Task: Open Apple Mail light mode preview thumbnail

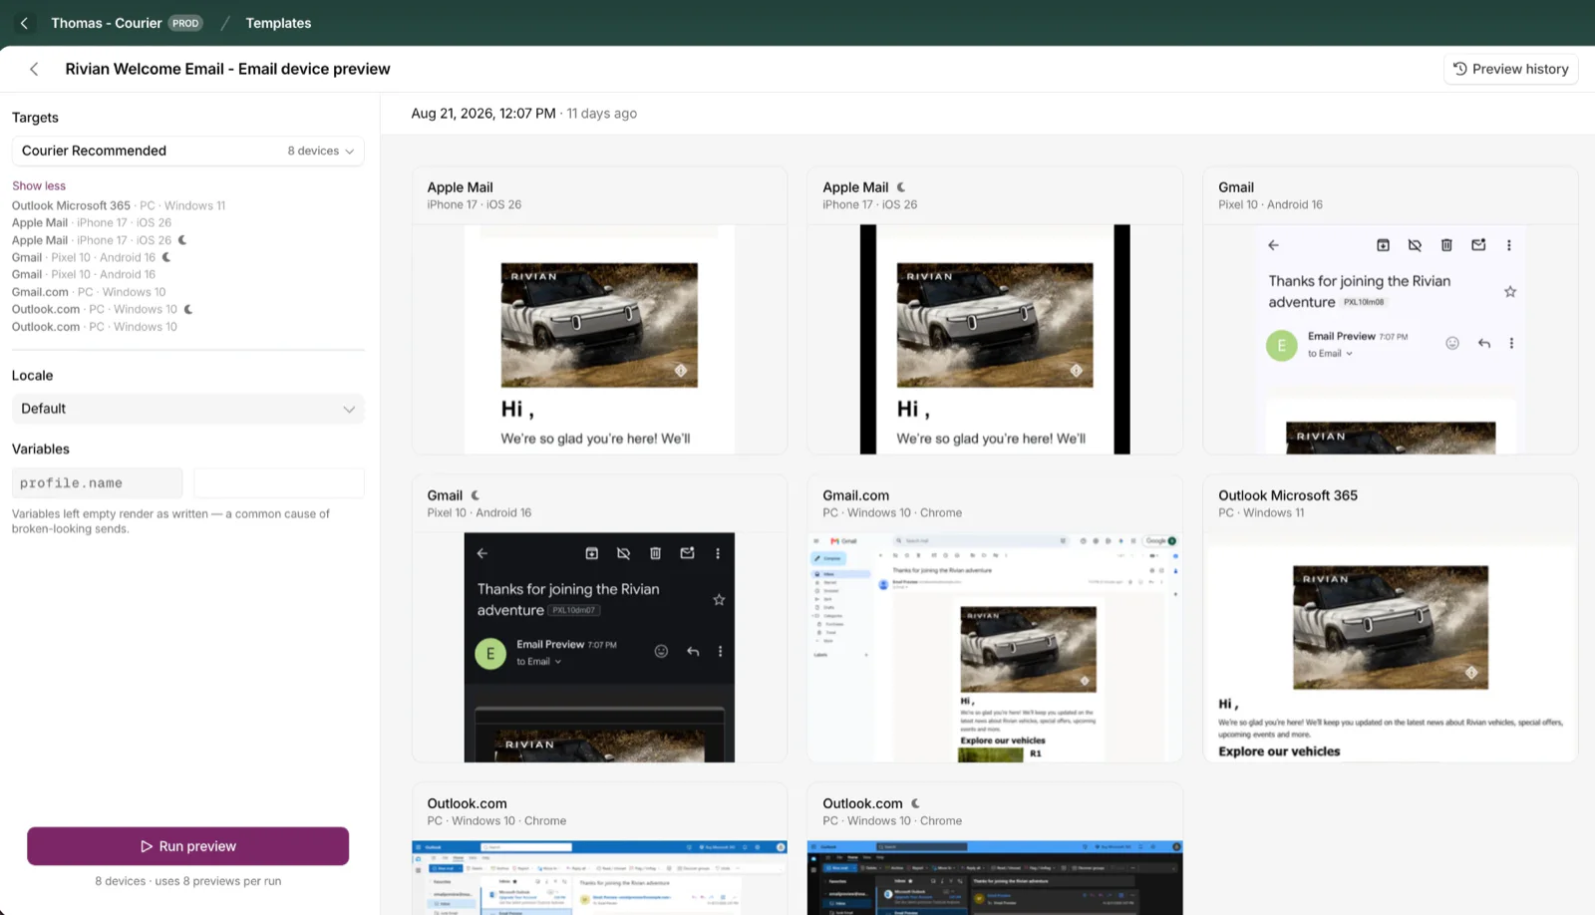Action: 599,339
